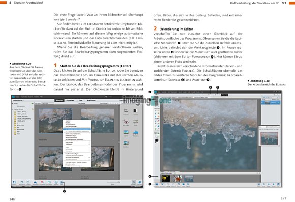
Task: Select the yellow flower thumbnail in photo bin
Action: 166,178
